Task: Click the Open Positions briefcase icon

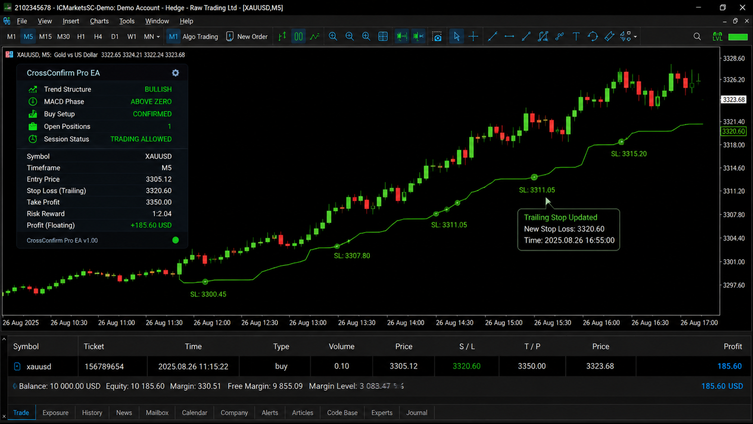Action: click(x=33, y=127)
